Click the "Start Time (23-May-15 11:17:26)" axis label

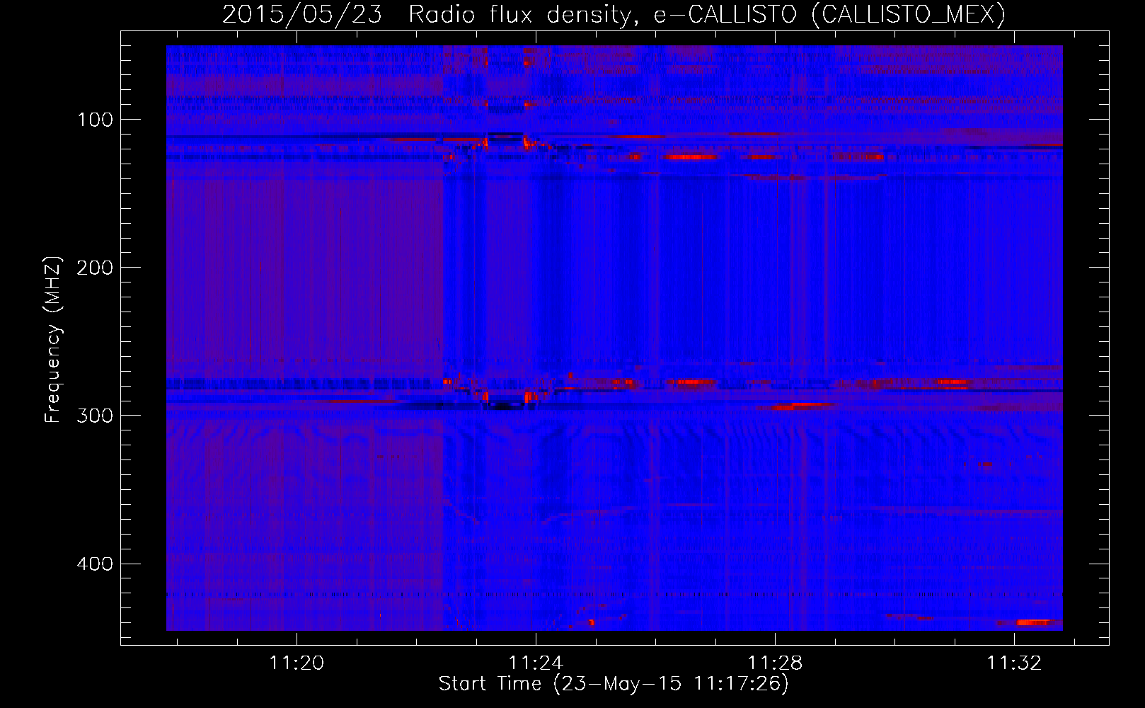[x=614, y=684]
